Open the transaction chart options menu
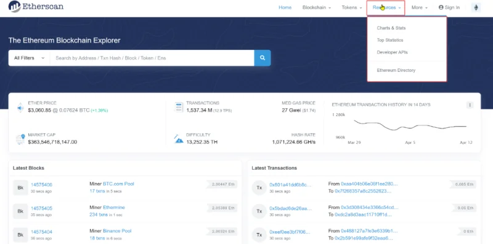This screenshot has height=244, width=493. (470, 105)
